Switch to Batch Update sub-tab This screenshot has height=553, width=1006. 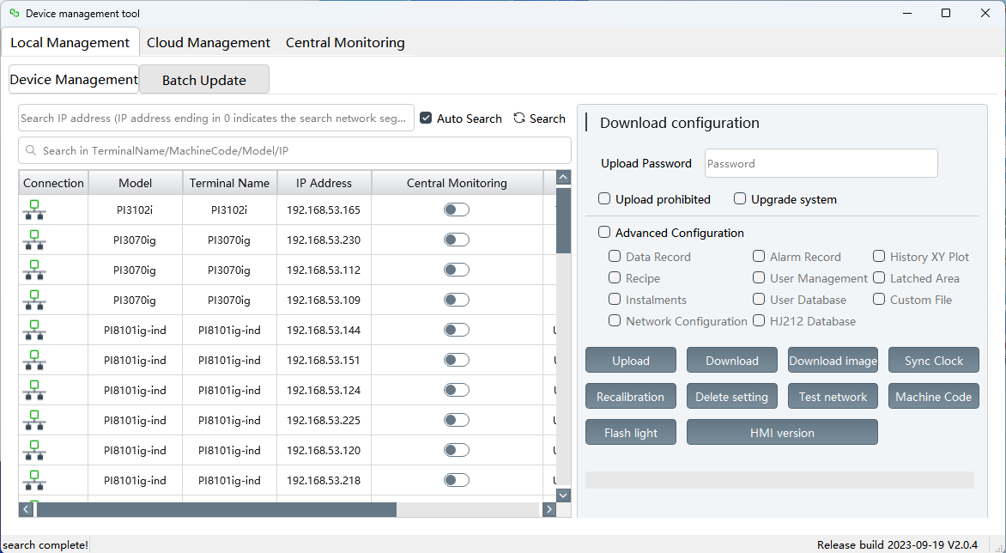pos(204,80)
